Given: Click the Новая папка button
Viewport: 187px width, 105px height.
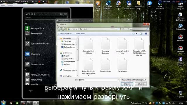Looking at the screenshot, I should click(x=80, y=34).
